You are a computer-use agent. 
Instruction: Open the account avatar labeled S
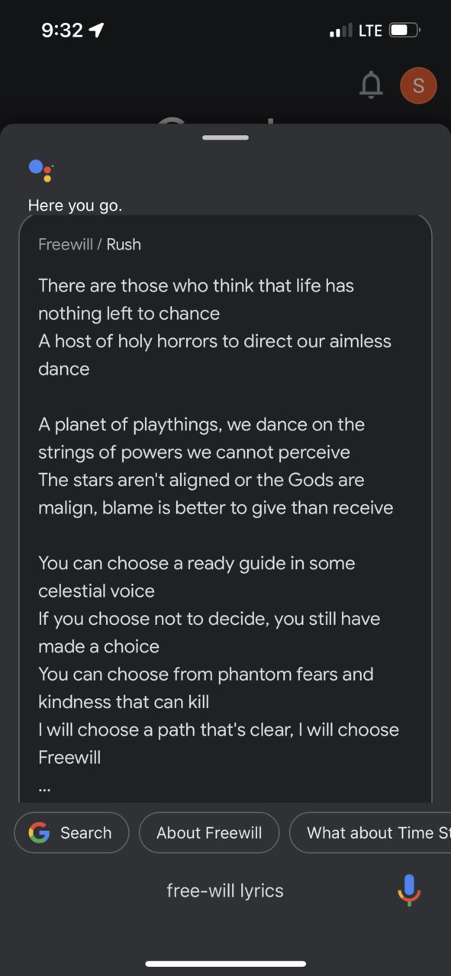coord(418,85)
